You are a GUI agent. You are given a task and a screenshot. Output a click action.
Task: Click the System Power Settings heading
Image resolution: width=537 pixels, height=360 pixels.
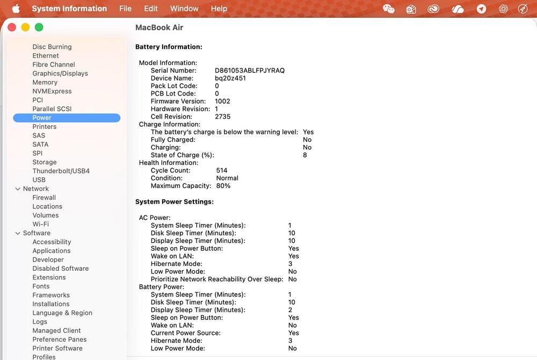tap(175, 201)
